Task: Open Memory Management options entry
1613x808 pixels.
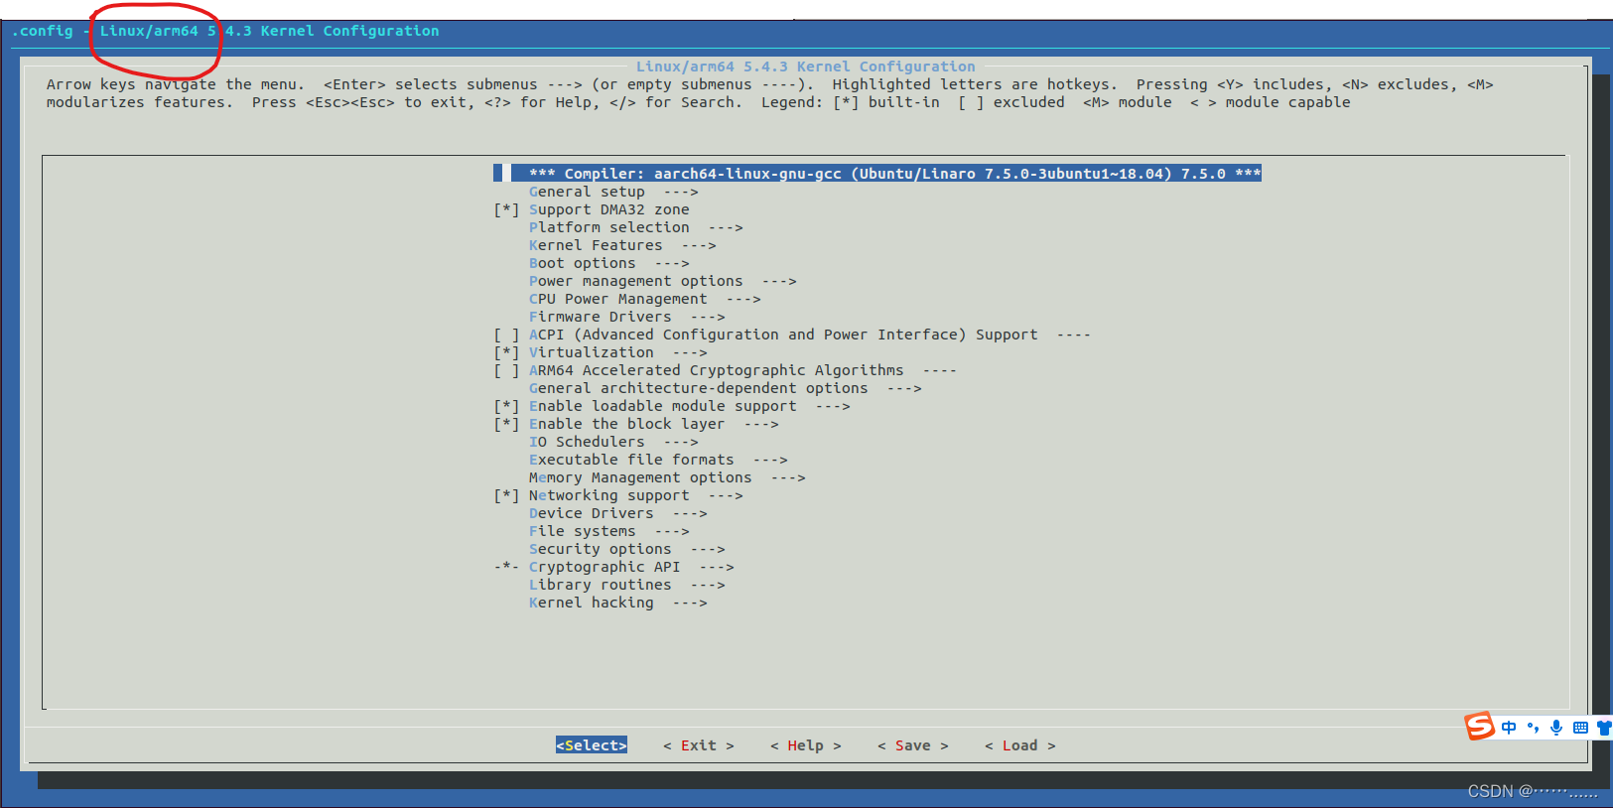Action: coord(667,477)
